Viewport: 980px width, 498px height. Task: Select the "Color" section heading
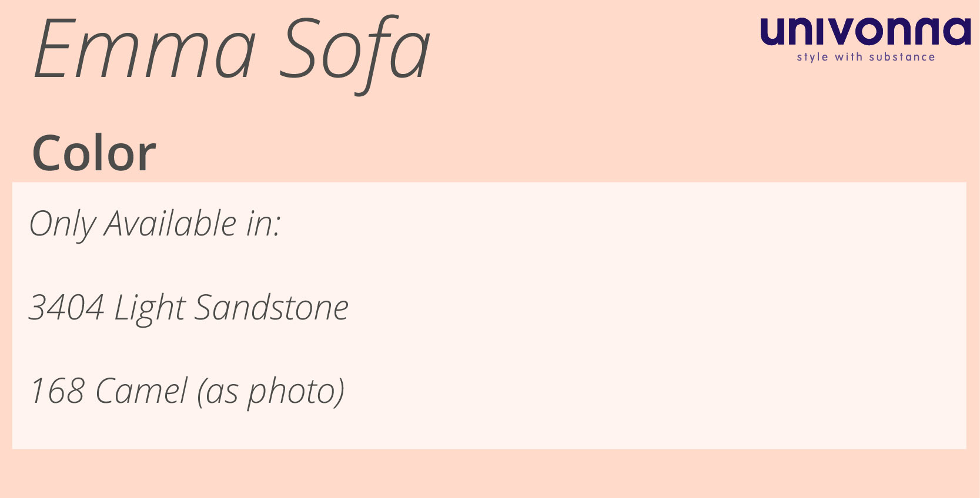tap(94, 153)
